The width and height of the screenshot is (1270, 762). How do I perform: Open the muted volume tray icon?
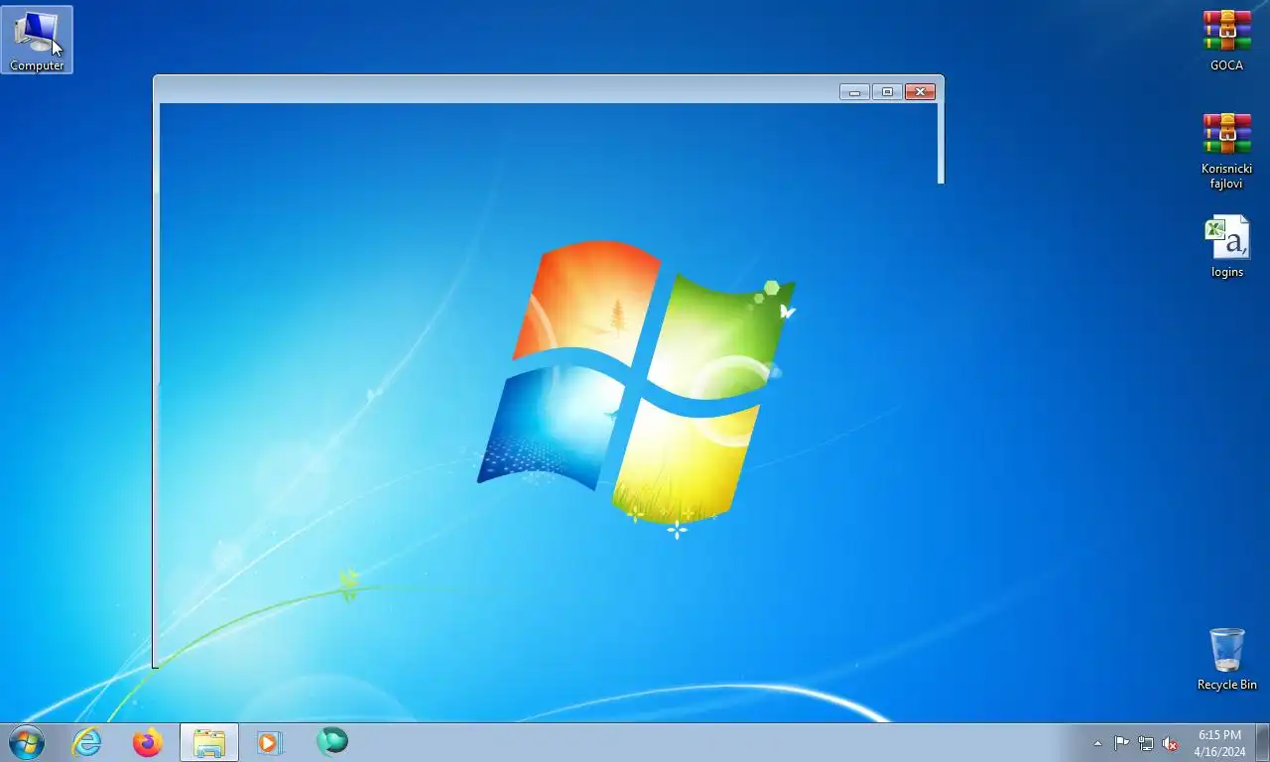point(1170,743)
